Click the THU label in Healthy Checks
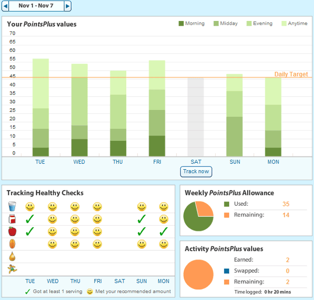This screenshot has width=314, height=300. 75,281
